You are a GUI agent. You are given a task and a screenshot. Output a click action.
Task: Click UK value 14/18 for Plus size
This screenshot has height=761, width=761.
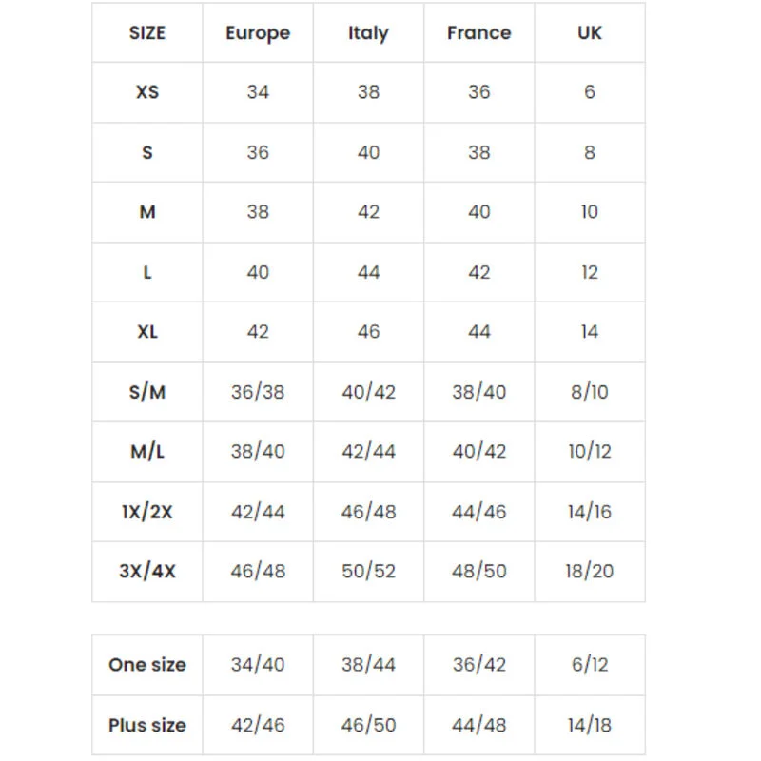(590, 725)
